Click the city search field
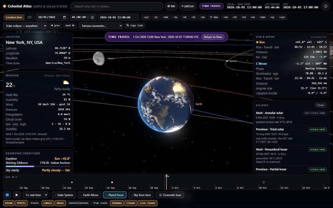 pos(117,6)
